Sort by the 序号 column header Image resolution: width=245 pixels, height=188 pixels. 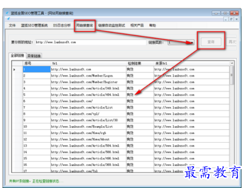click(36, 63)
